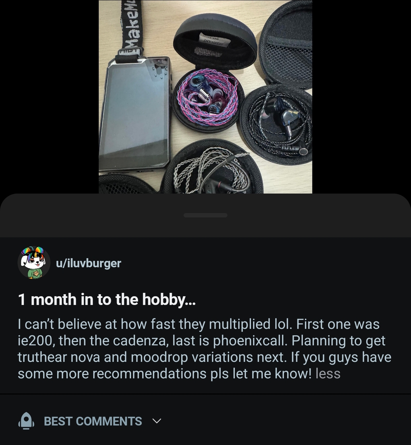The width and height of the screenshot is (411, 445).
Task: Tap the empty mesh-pocket case top right
Action: click(290, 47)
